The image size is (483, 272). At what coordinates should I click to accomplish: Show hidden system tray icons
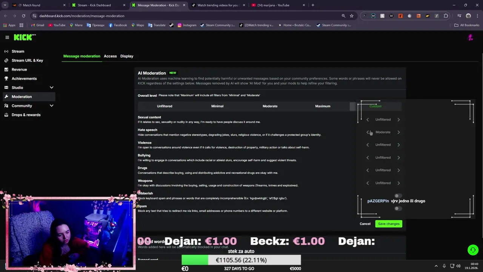[x=436, y=266]
